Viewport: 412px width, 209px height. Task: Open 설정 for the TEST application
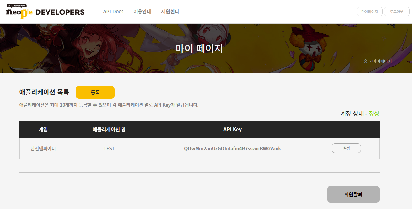[x=346, y=148]
